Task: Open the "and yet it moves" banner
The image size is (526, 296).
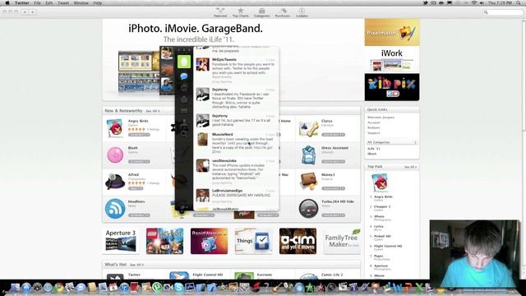Action: 298,241
